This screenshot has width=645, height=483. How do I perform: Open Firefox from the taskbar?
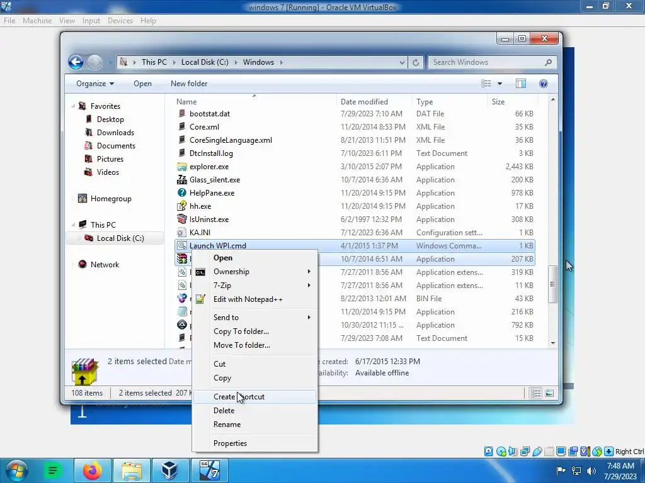[x=92, y=470]
